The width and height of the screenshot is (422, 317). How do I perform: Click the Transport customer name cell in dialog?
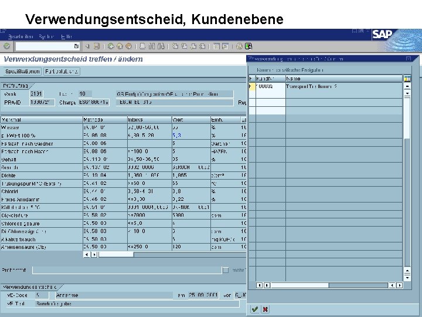344,86
